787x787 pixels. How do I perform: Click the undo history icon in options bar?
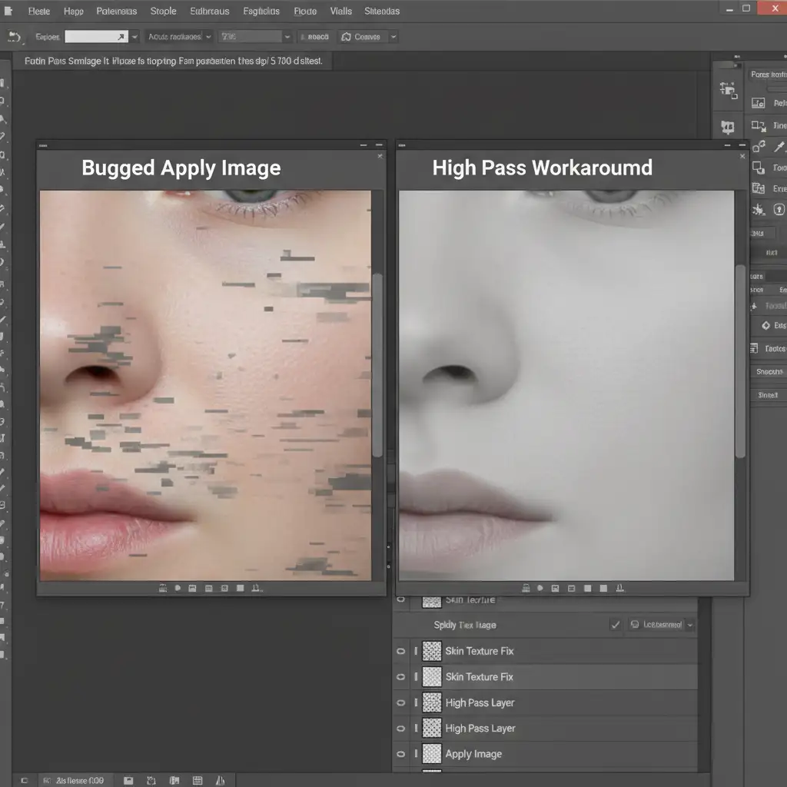(15, 37)
